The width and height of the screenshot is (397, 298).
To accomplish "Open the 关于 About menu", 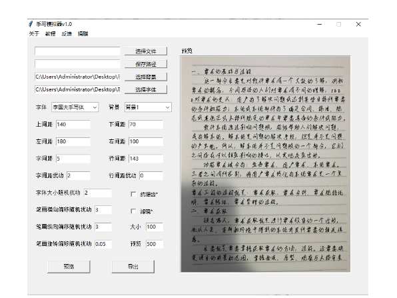I will point(34,34).
